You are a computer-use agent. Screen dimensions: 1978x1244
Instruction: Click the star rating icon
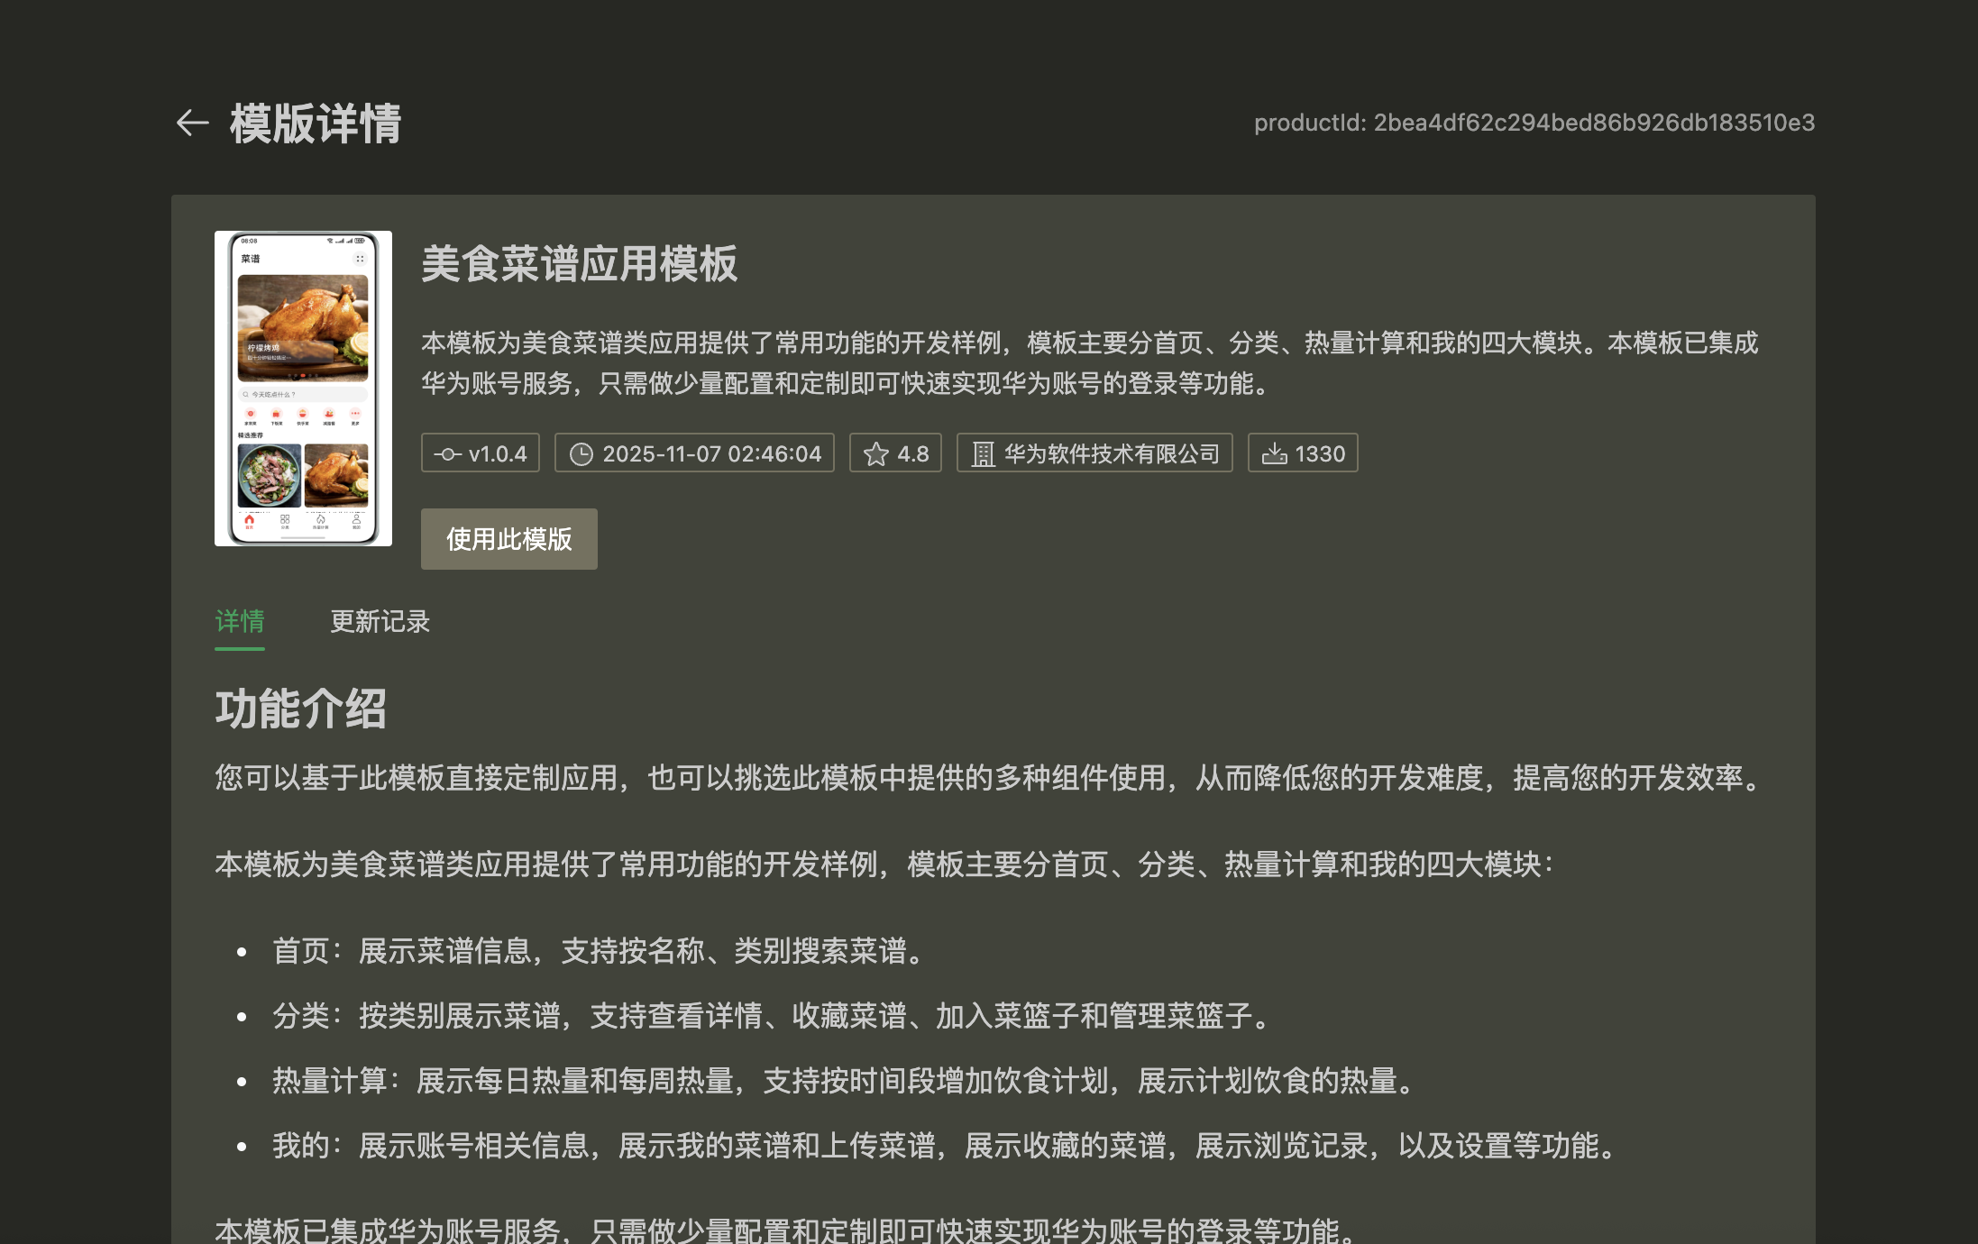(x=875, y=454)
